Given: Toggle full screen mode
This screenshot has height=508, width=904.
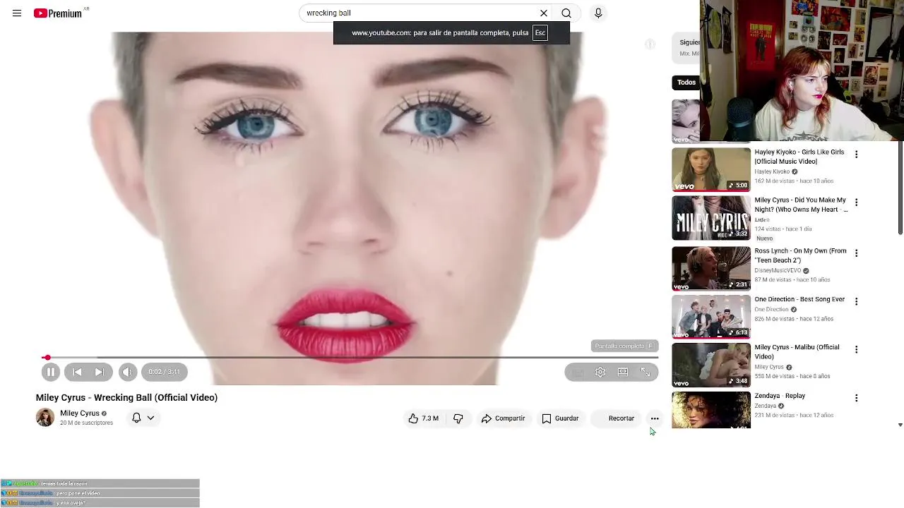Looking at the screenshot, I should (x=646, y=372).
